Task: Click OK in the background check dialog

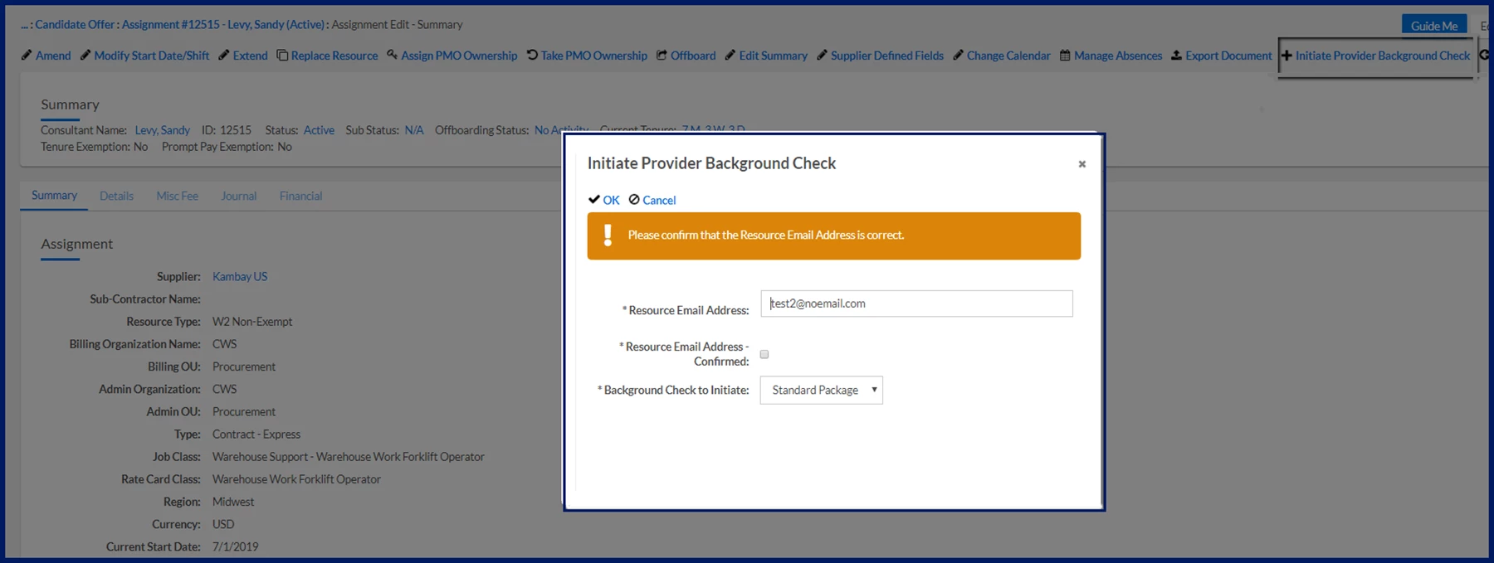Action: tap(611, 200)
